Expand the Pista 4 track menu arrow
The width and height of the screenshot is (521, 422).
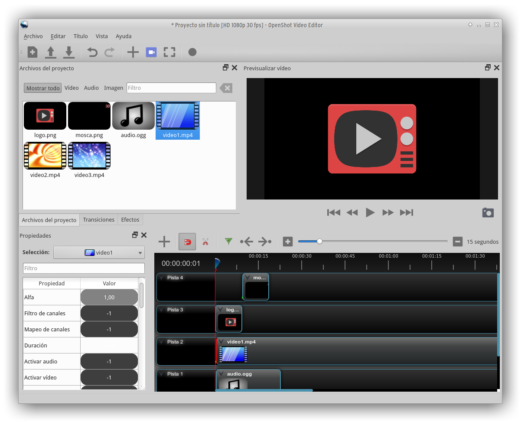(161, 278)
